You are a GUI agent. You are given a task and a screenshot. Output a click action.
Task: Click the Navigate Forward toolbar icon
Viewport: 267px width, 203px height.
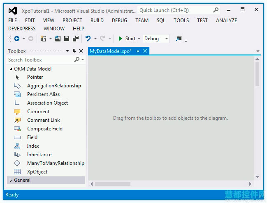point(31,39)
